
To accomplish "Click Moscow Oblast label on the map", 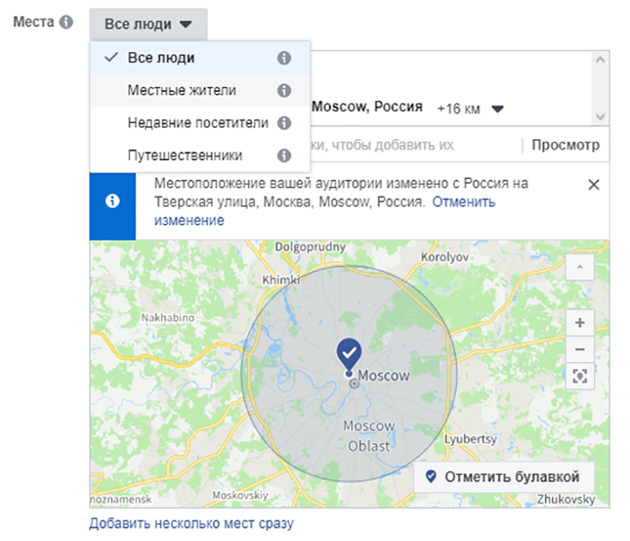I will [369, 435].
